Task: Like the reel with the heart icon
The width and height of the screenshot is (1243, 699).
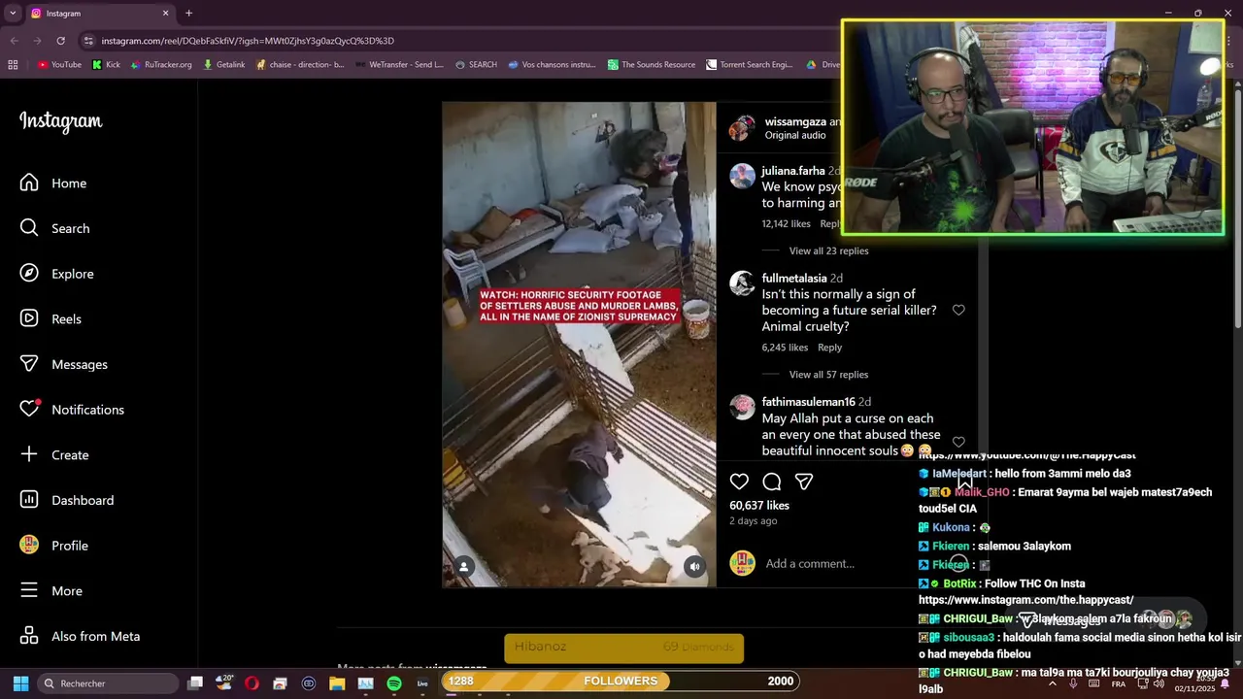Action: (739, 482)
